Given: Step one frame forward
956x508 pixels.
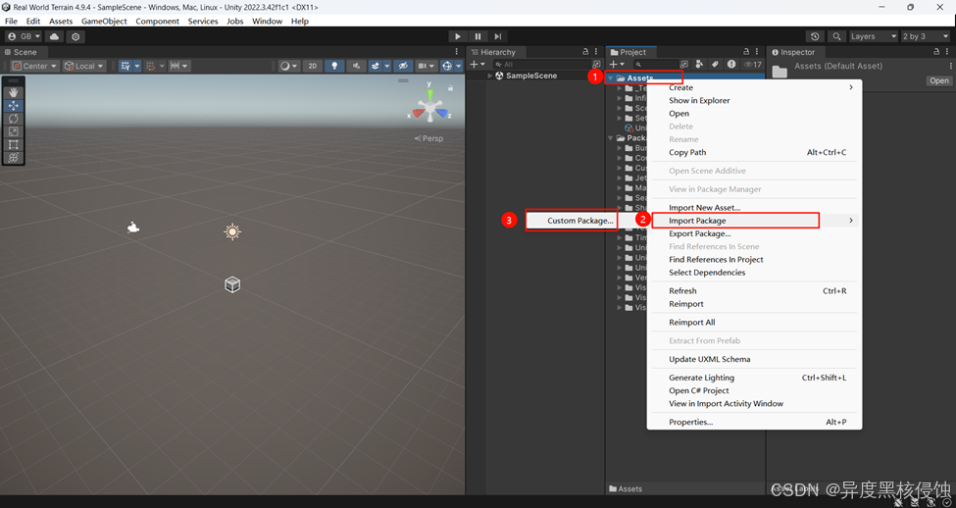Looking at the screenshot, I should pos(498,36).
